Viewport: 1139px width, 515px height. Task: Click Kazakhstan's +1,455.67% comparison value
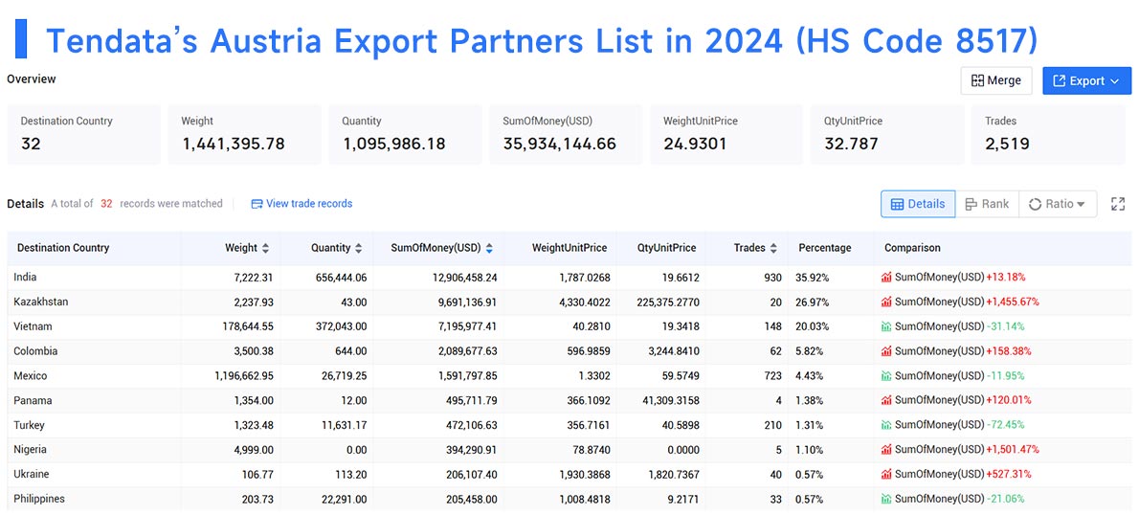click(x=1012, y=302)
